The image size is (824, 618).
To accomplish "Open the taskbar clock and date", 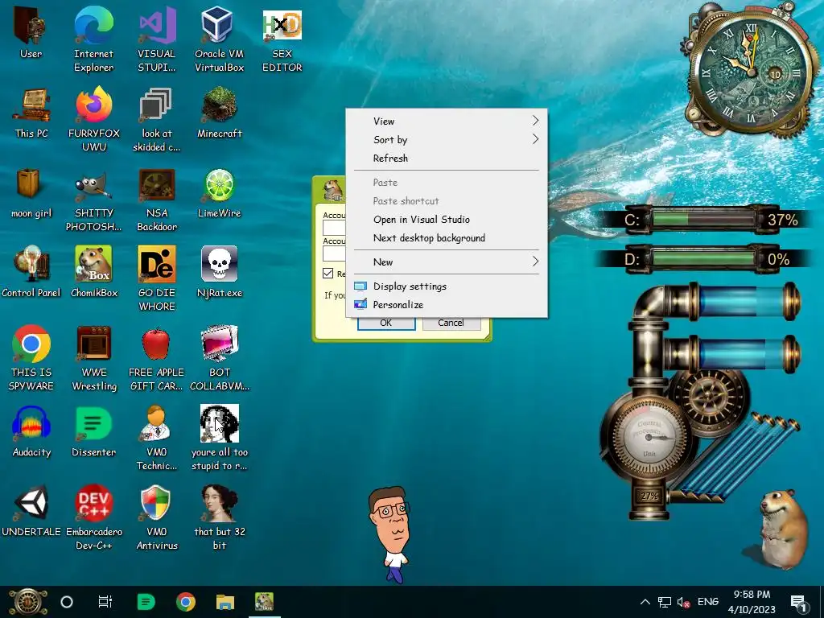I will (x=752, y=602).
